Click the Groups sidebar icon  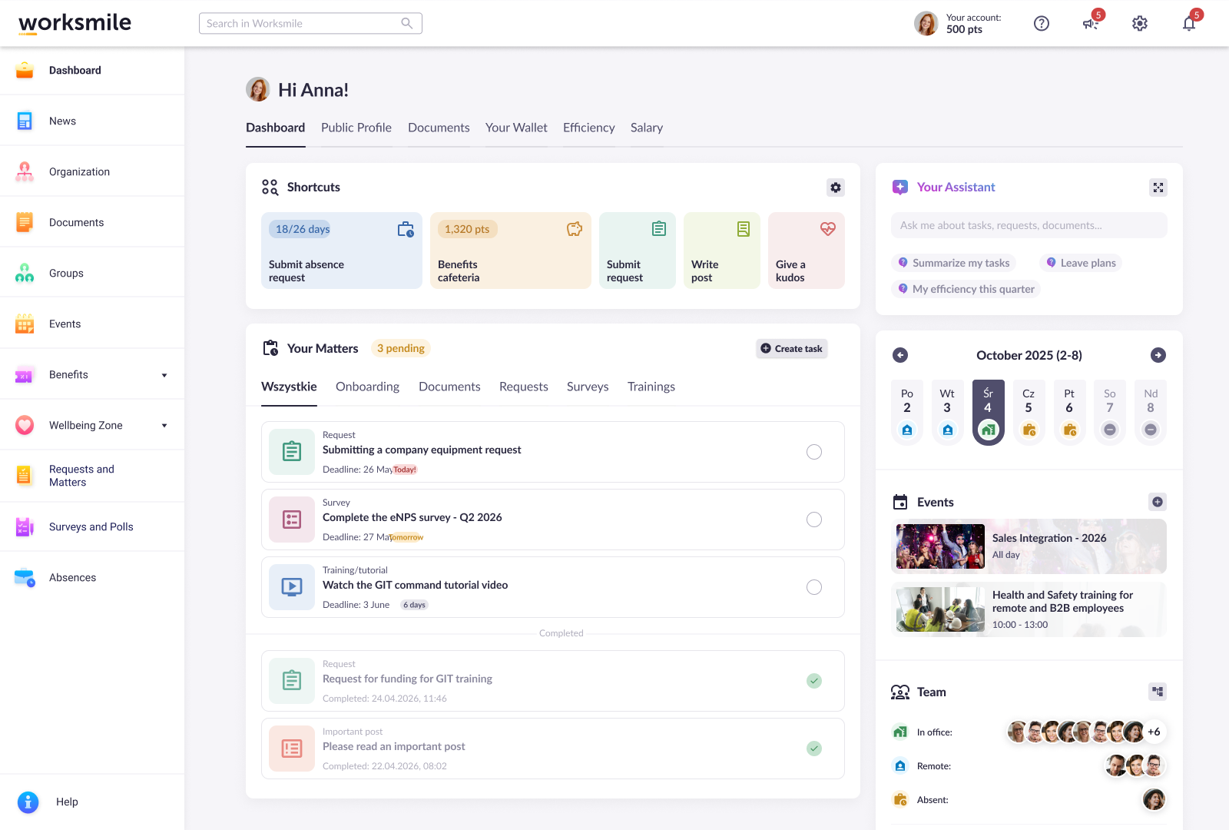pos(25,273)
